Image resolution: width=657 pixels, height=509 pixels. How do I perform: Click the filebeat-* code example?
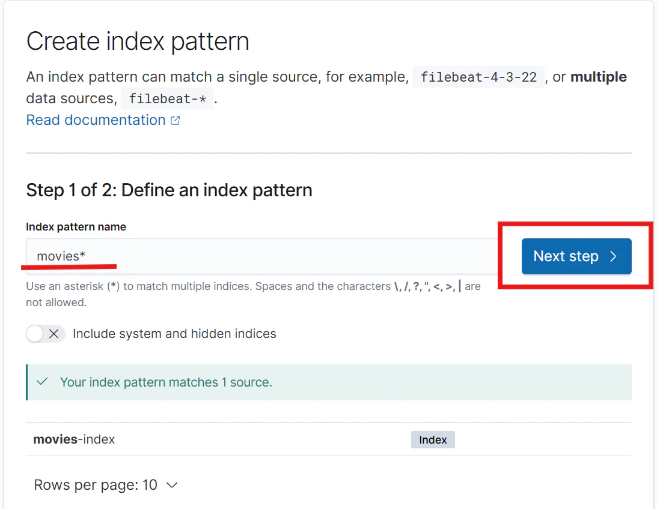(x=167, y=98)
